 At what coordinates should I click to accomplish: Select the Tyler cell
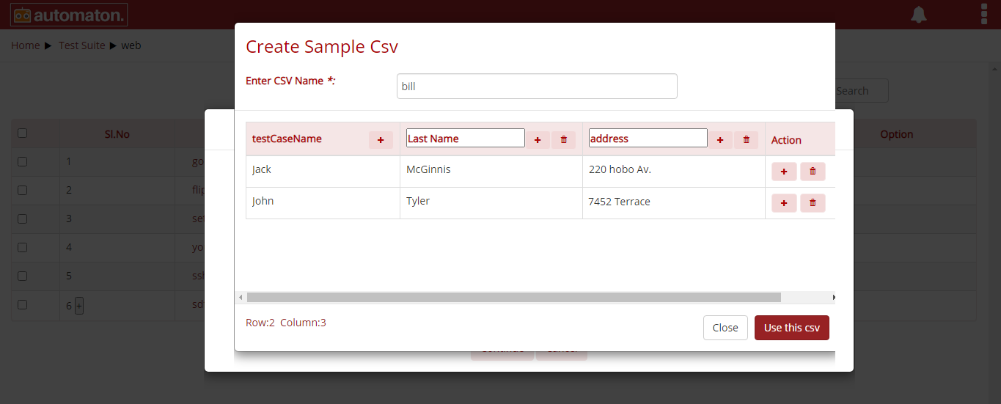[491, 203]
